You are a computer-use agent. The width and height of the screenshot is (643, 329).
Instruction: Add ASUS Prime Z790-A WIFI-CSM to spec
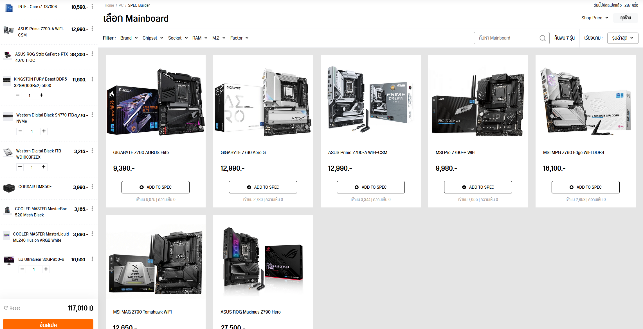pyautogui.click(x=371, y=187)
